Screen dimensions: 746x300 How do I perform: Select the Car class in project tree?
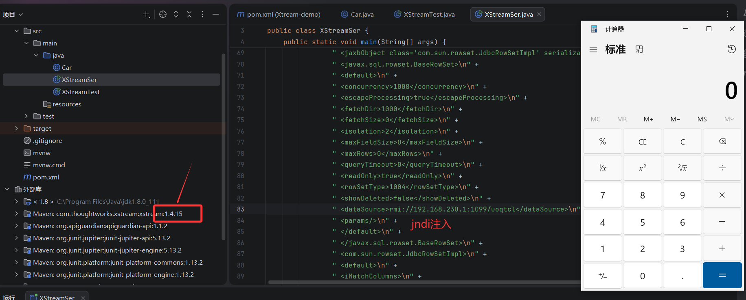[62, 67]
